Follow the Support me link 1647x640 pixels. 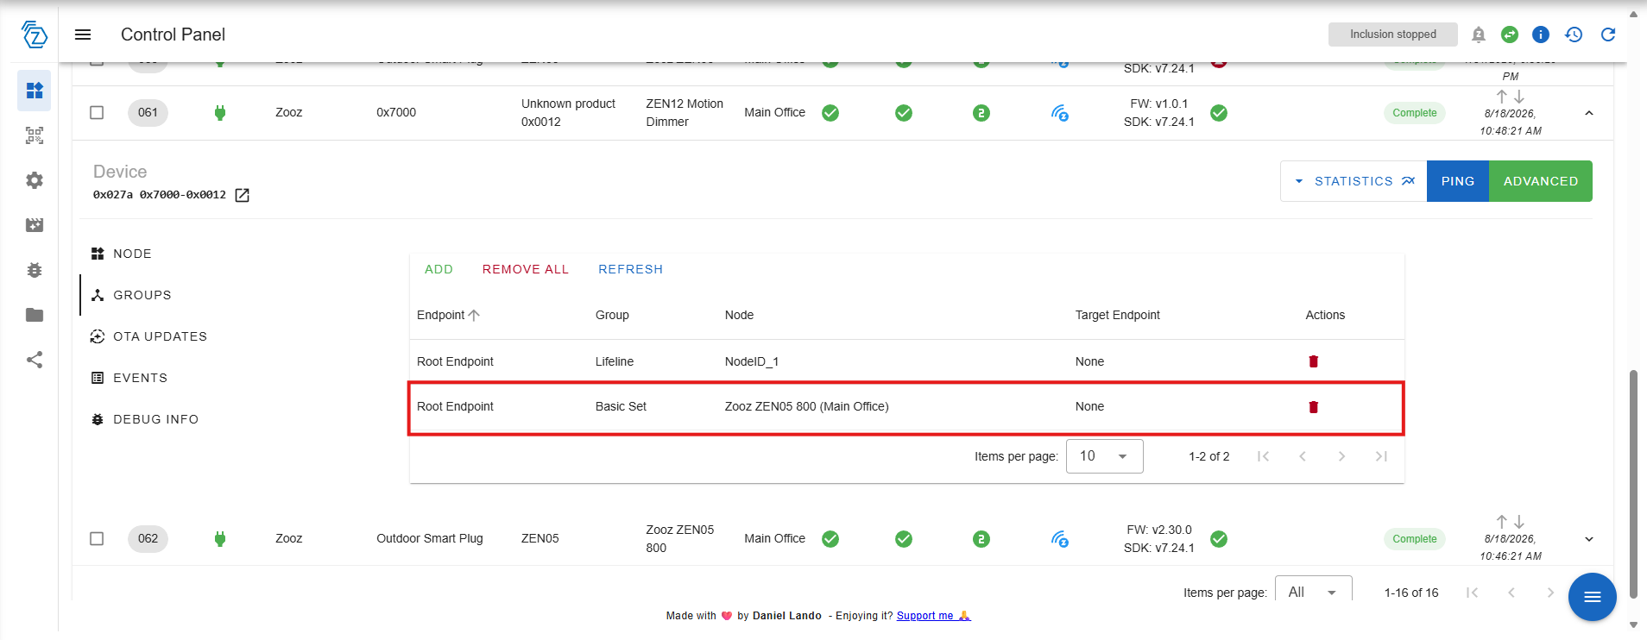[x=933, y=616]
